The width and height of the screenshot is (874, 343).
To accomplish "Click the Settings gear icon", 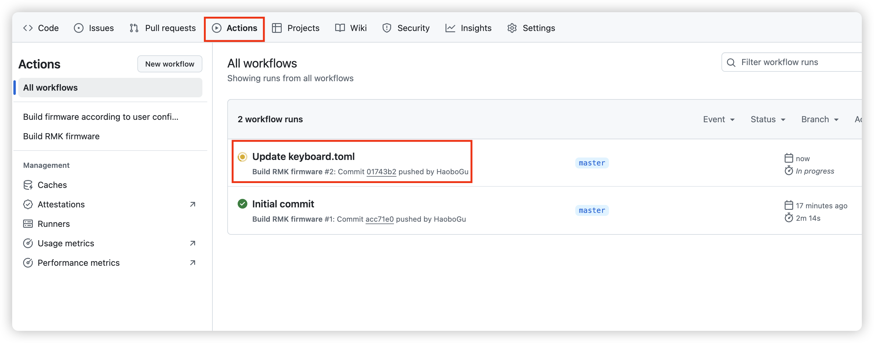I will (512, 28).
